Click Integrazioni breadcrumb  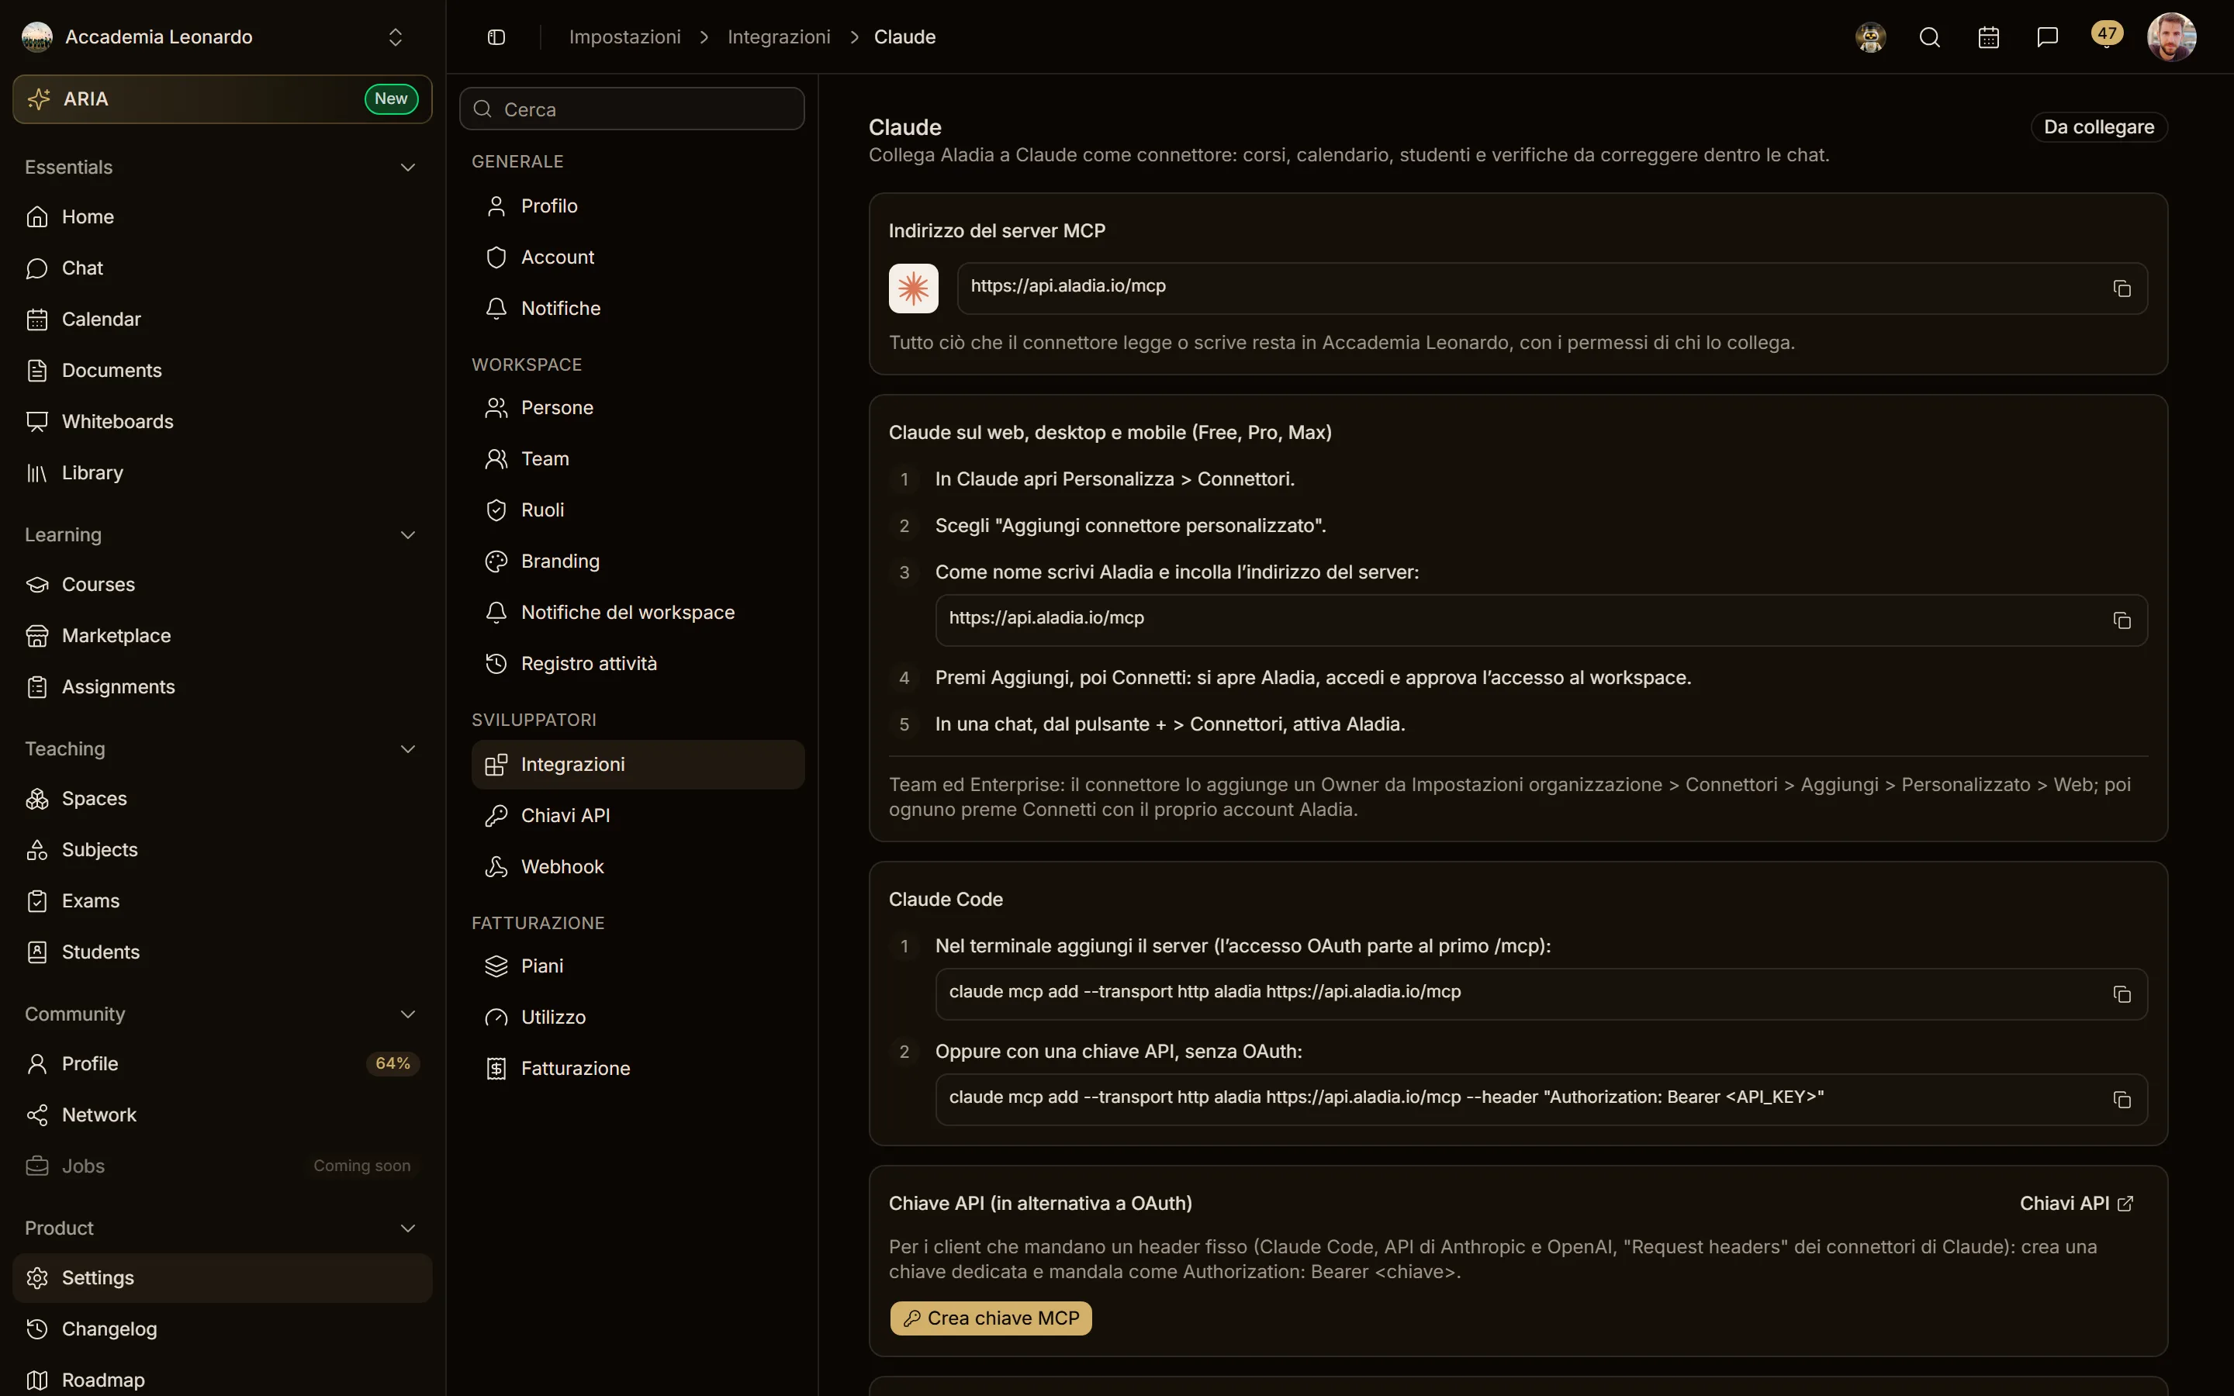pyautogui.click(x=779, y=37)
